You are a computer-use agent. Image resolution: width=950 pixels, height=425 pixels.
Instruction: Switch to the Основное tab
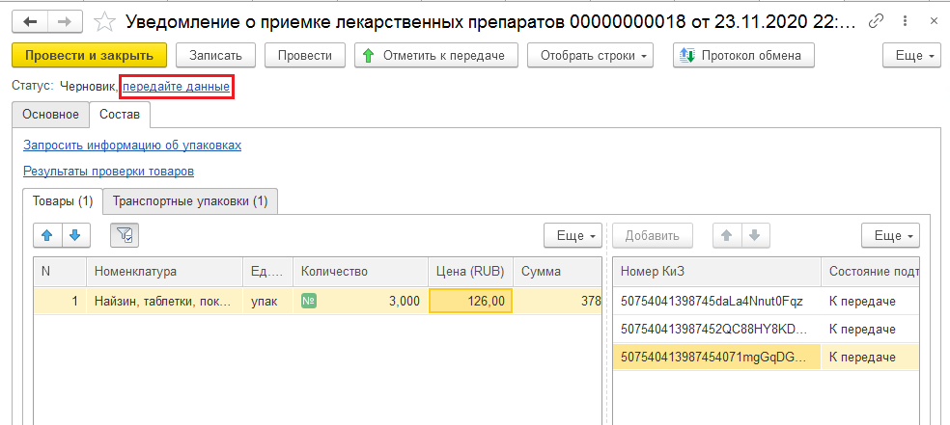51,115
